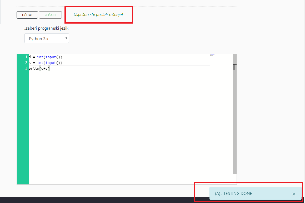Click line number 2 in the gutter
Viewport: 305px width, 203px height.
(x=26, y=63)
